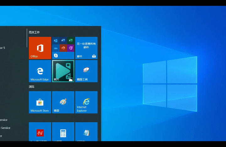
Task: Open the orange Office tile
Action: click(40, 48)
